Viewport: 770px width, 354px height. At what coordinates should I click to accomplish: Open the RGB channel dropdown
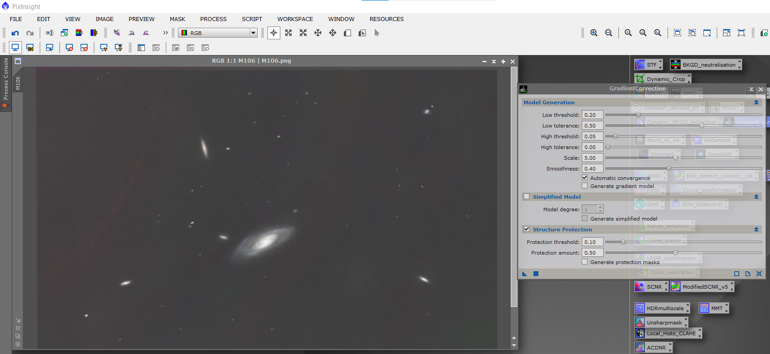[x=253, y=33]
